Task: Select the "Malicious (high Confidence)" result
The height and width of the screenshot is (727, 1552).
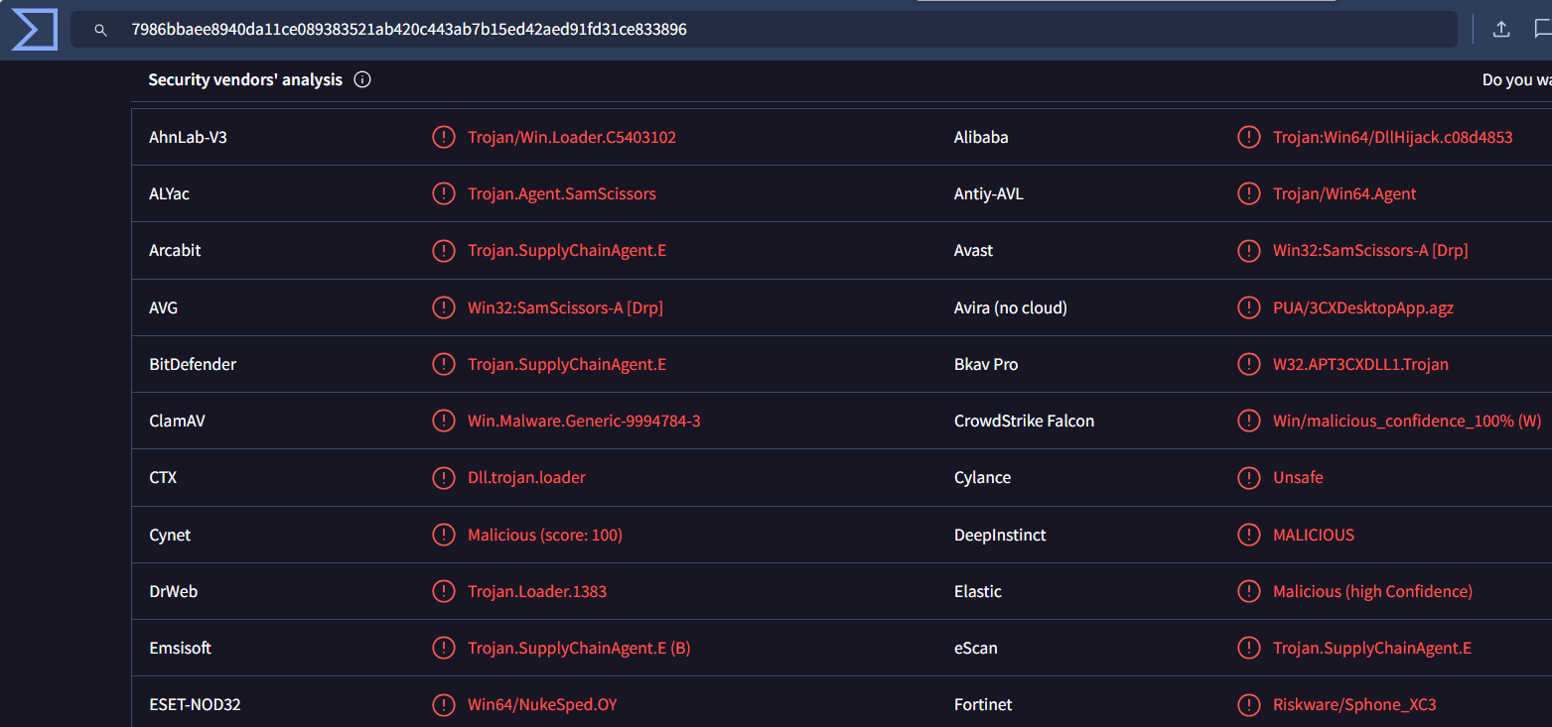Action: (1372, 591)
